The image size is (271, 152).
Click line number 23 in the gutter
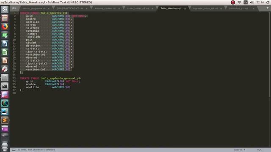[x=14, y=78]
